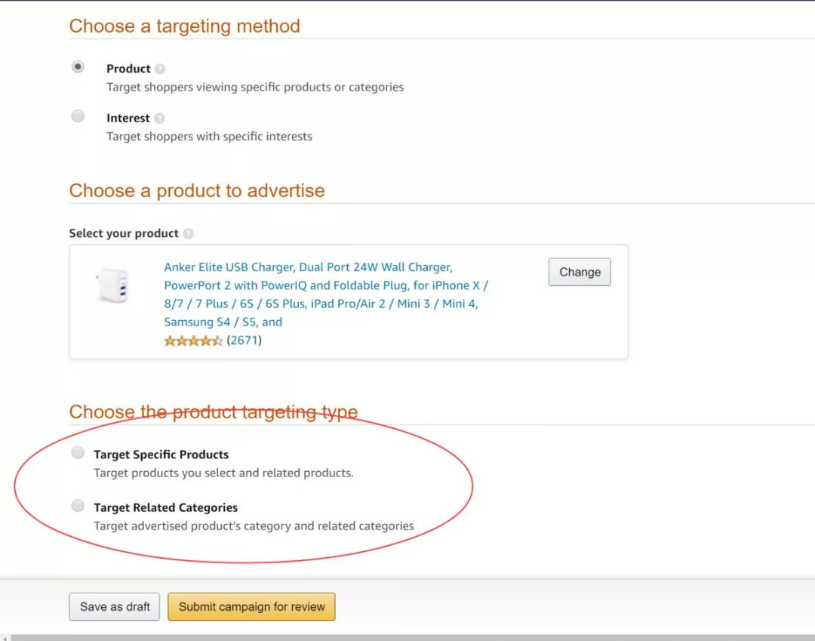Image resolution: width=815 pixels, height=641 pixels.
Task: Open help icon beside Select your product
Action: tap(189, 233)
